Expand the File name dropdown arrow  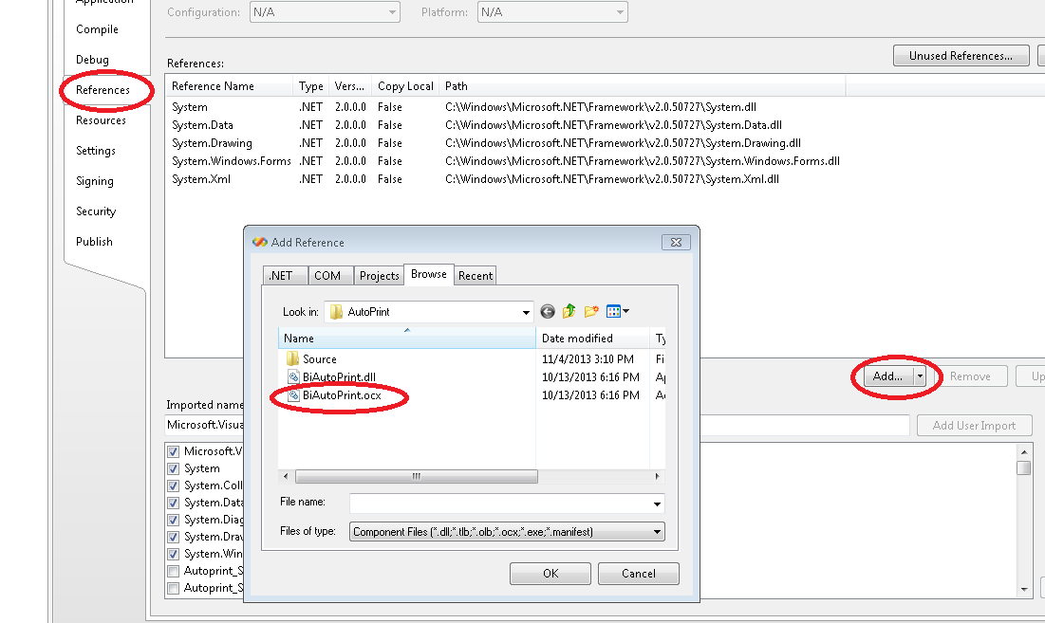click(x=657, y=504)
